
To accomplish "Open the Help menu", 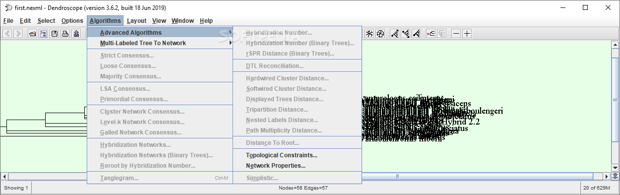I will pyautogui.click(x=206, y=21).
